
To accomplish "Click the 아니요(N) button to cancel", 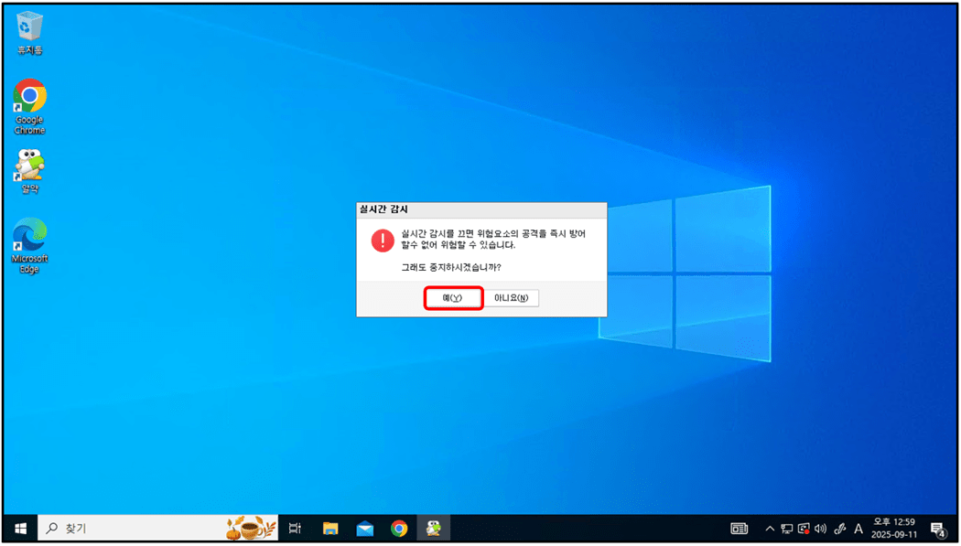I will (x=512, y=298).
